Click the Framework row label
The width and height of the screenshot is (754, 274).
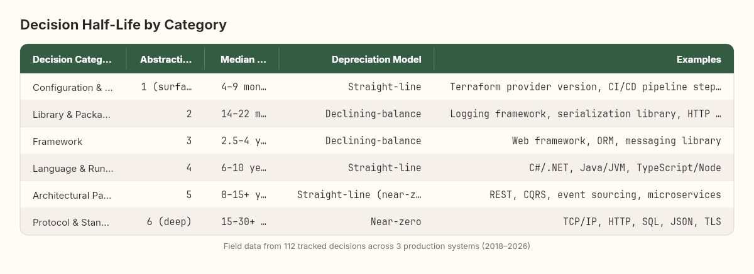(57, 141)
